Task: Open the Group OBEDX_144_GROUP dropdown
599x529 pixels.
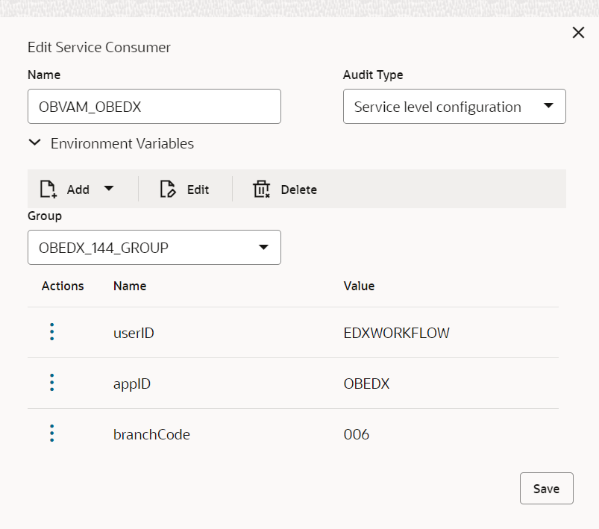Action: point(154,247)
